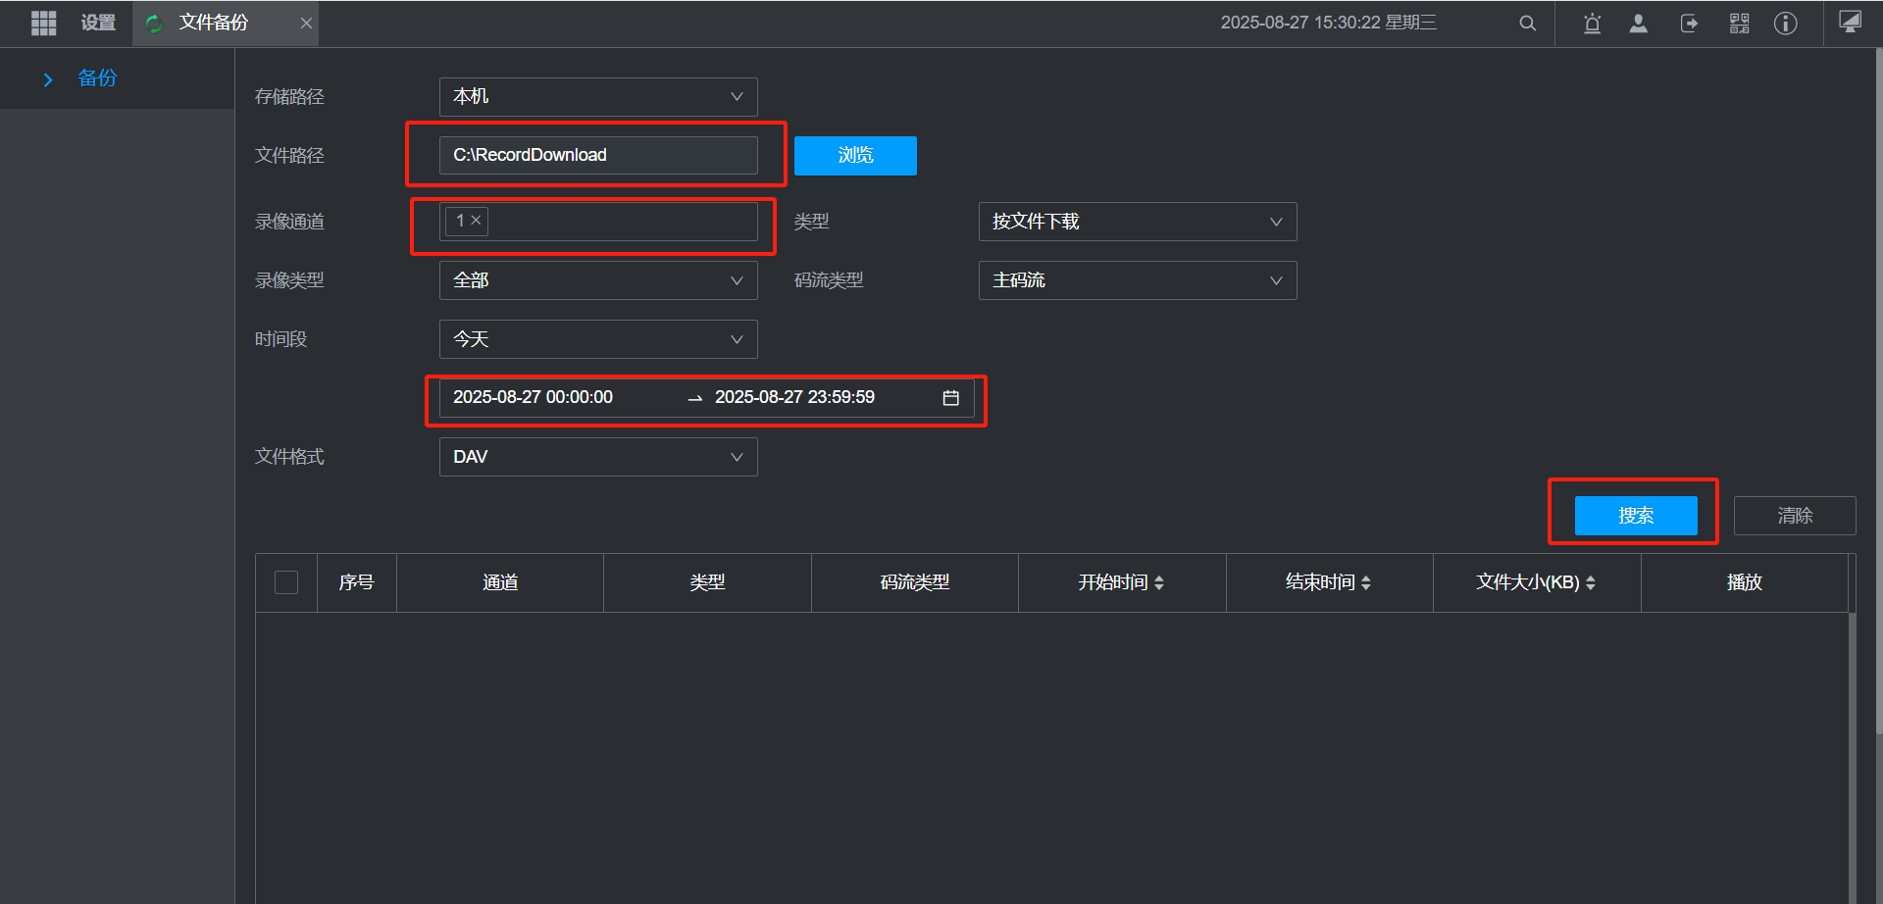Open the alarm notification icon
Image resolution: width=1883 pixels, height=904 pixels.
(1592, 24)
